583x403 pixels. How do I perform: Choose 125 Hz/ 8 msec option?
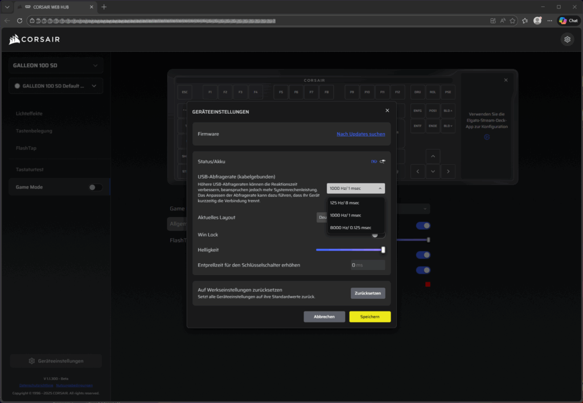tap(344, 202)
